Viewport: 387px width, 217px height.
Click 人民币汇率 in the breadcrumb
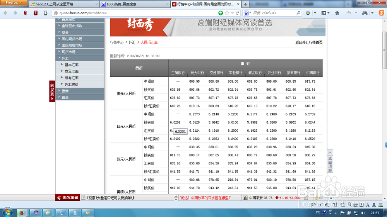point(149,42)
